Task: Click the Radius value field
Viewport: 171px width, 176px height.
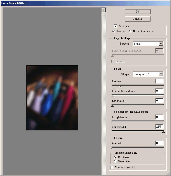Action: click(x=159, y=81)
